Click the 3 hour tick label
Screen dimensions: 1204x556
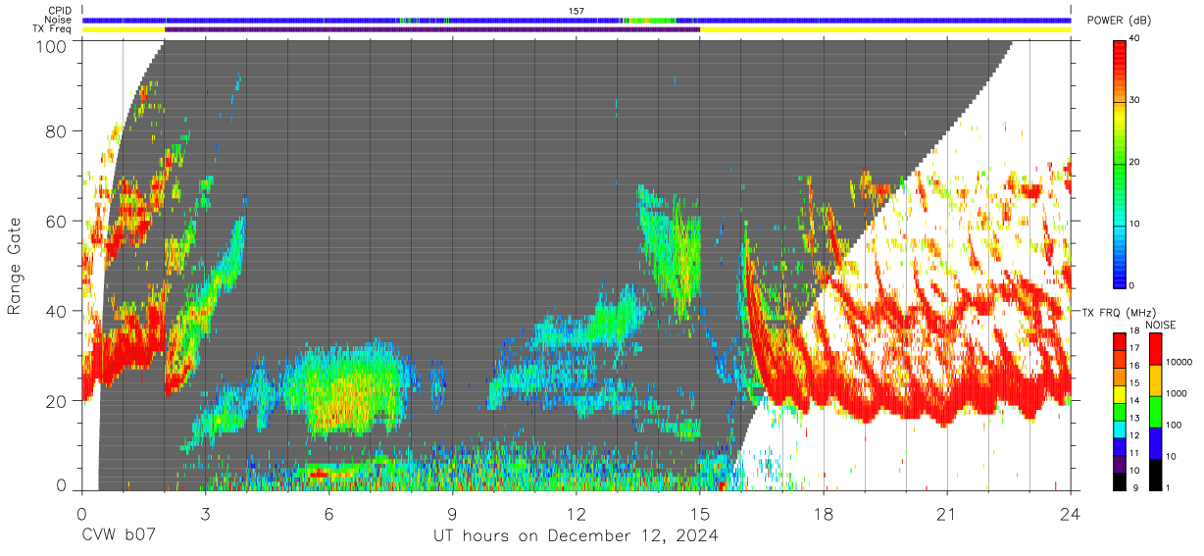click(206, 514)
